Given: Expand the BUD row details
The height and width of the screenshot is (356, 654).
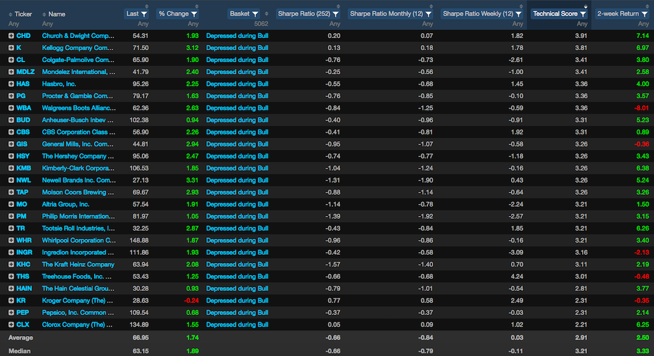Looking at the screenshot, I should click(11, 120).
